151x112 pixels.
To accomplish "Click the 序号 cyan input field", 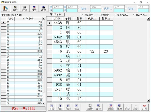I will point(58,11).
